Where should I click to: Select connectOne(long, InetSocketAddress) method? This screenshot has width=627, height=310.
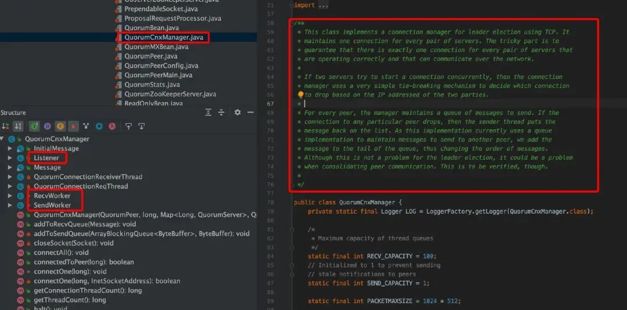107,281
